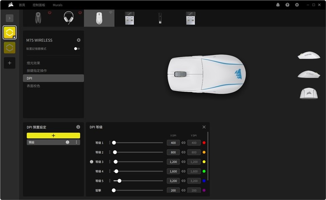Image resolution: width=326 pixels, height=200 pixels.
Task: Show the right side mouse view thumbnail
Action: [x=309, y=74]
